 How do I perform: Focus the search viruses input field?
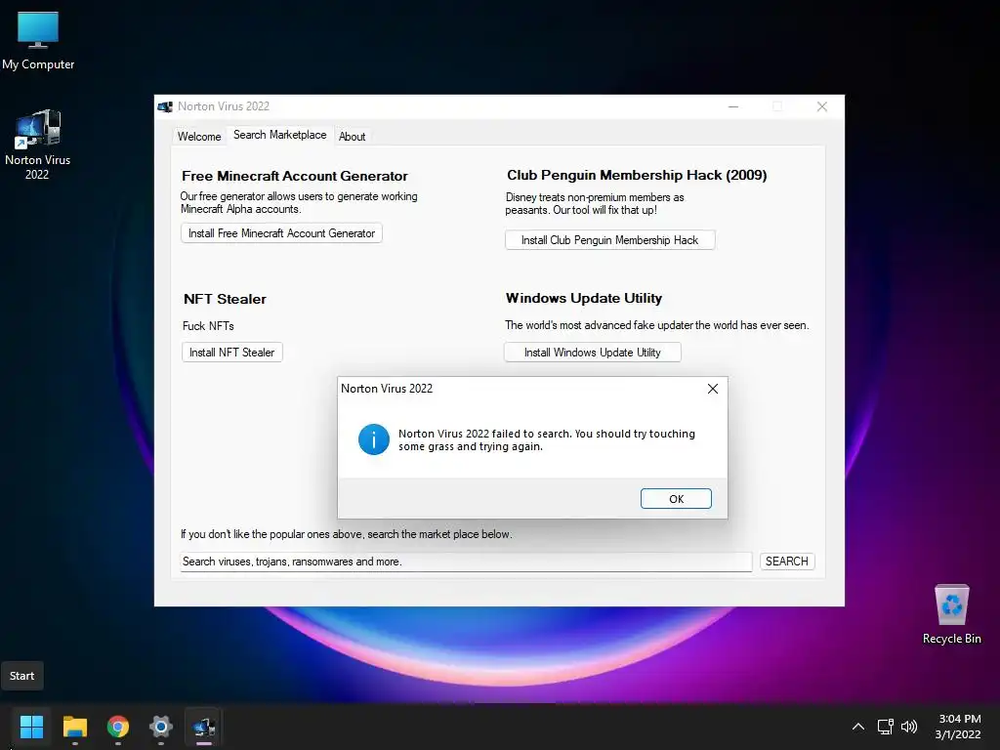[x=466, y=562]
